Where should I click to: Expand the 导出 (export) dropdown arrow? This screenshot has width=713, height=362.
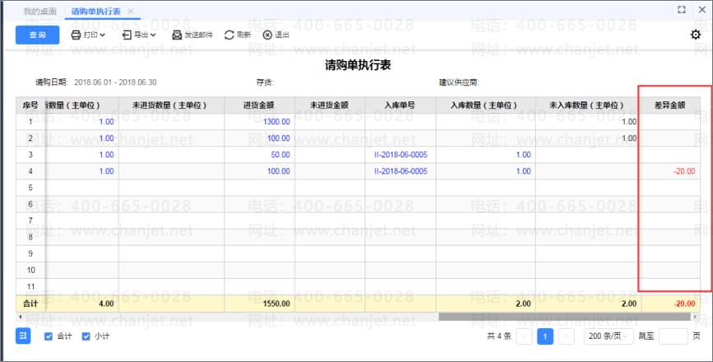pyautogui.click(x=154, y=35)
